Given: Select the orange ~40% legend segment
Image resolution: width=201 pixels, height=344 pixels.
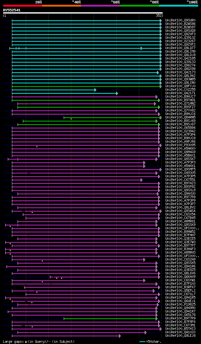Looking at the screenshot, I should (x=62, y=5).
